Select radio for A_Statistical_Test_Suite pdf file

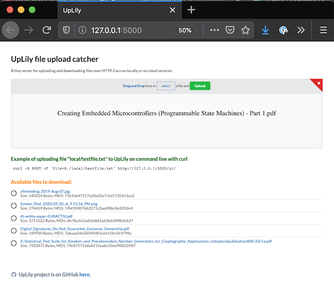click(14, 243)
